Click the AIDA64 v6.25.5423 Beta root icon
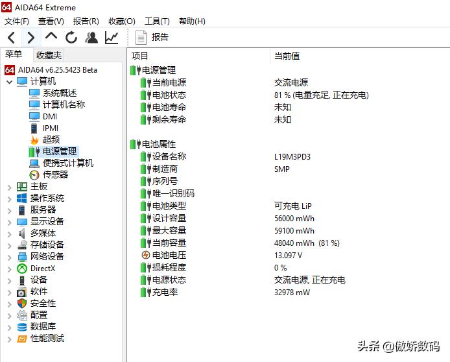This screenshot has height=362, width=450. click(x=10, y=70)
